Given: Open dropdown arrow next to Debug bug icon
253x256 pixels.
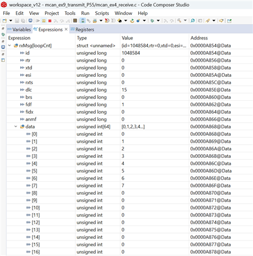Looking at the screenshot, I should coord(158,21).
